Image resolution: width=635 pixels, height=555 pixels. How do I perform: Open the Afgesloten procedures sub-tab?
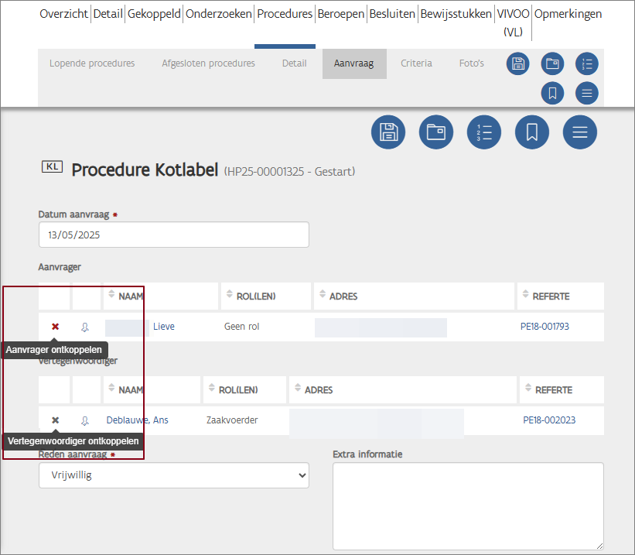click(208, 63)
